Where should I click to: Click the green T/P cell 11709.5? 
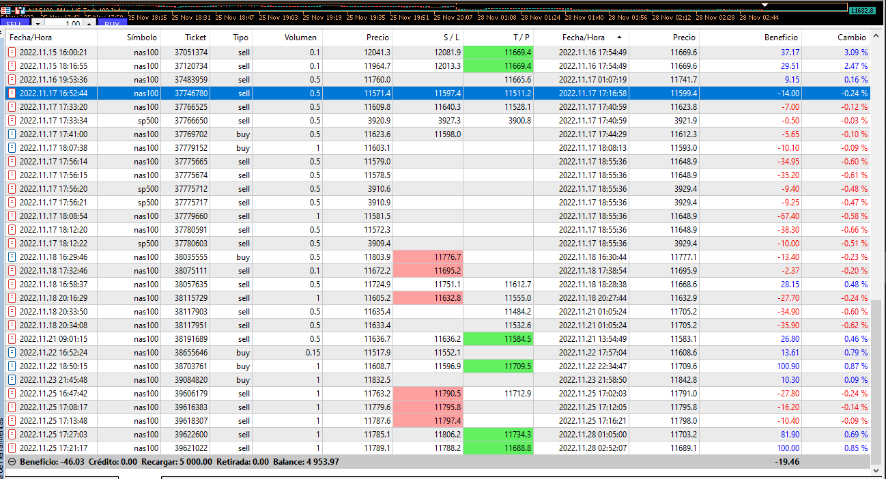498,366
